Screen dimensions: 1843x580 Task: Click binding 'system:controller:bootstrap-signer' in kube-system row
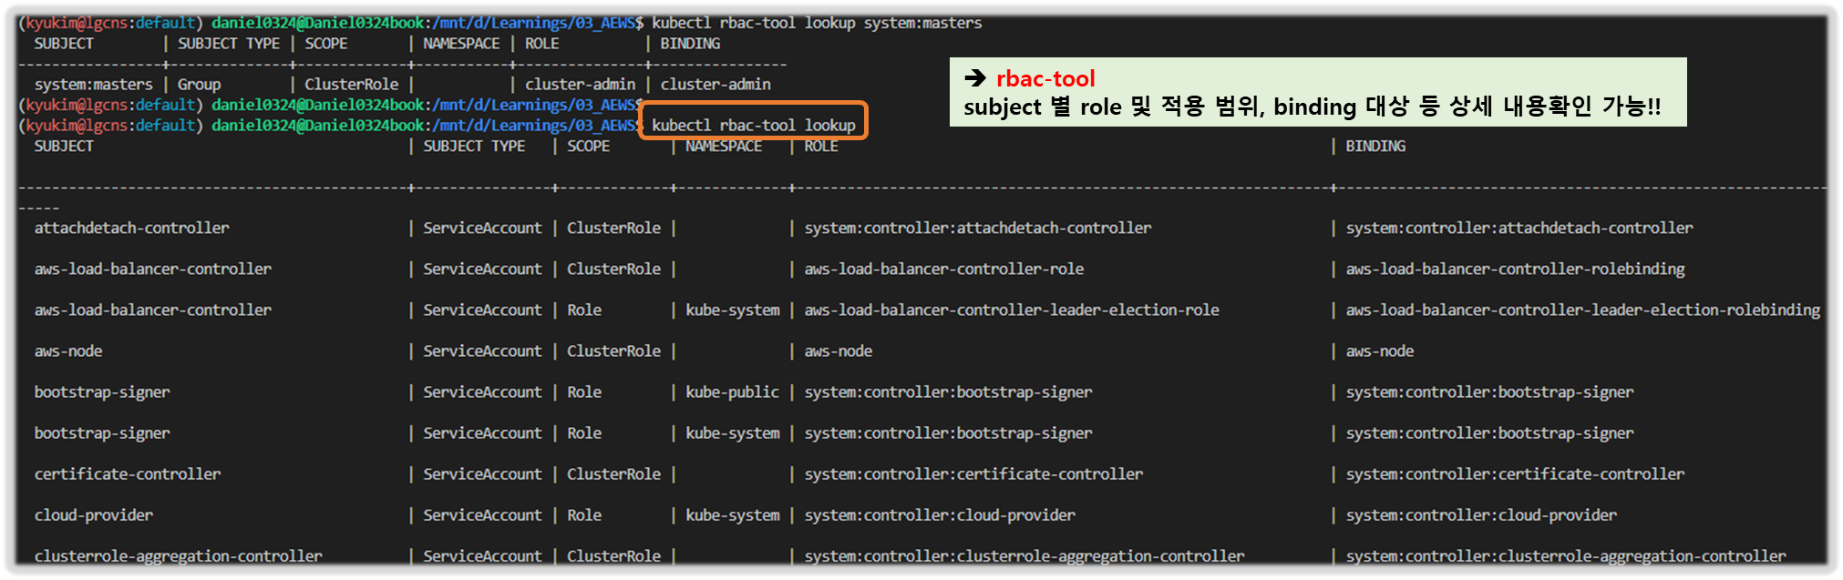(x=1490, y=432)
